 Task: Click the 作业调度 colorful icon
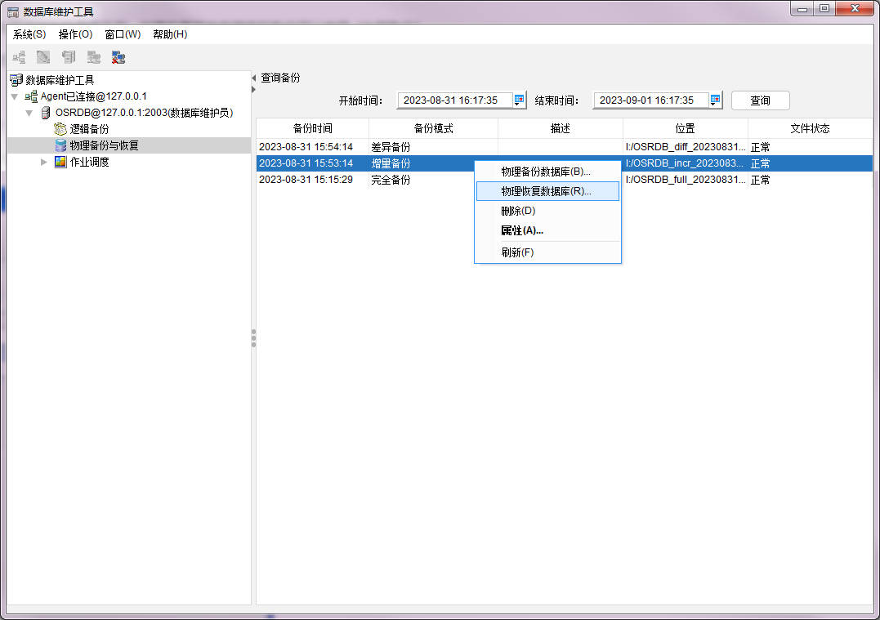[60, 162]
